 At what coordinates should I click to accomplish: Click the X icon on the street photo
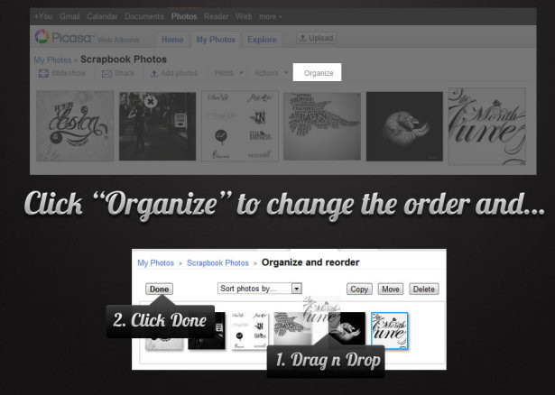tap(151, 102)
